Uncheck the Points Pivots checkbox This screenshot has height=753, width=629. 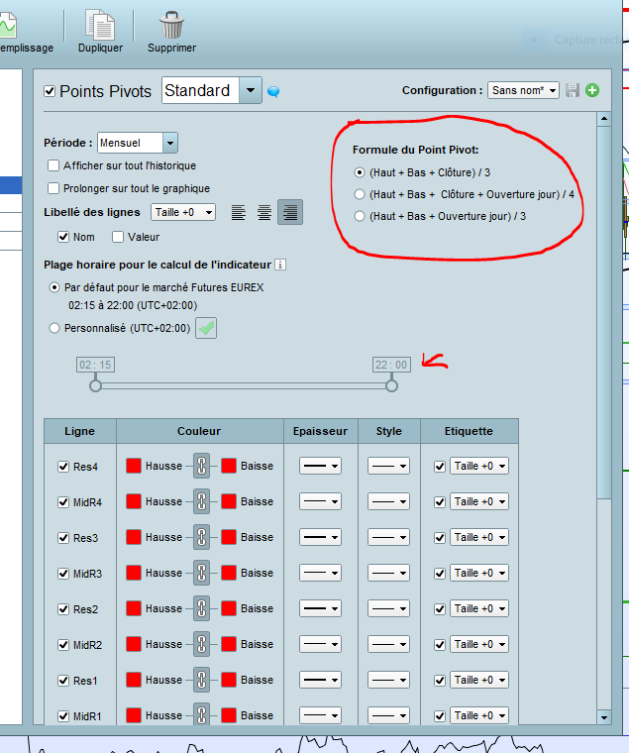pos(50,91)
